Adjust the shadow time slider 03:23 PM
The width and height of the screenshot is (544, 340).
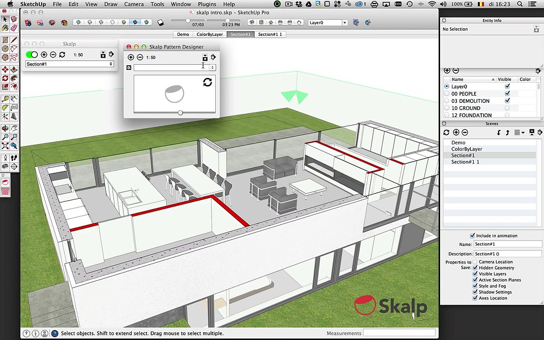pos(228,20)
